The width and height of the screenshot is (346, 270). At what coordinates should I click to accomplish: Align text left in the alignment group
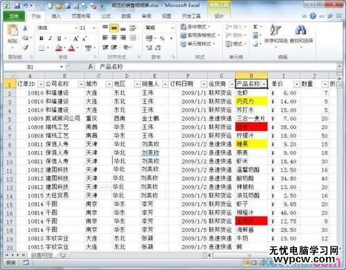tap(105, 37)
